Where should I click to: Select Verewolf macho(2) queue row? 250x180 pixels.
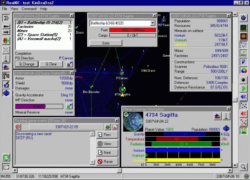[44, 39]
